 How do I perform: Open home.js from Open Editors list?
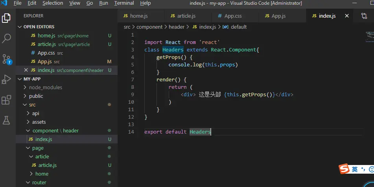[67, 35]
